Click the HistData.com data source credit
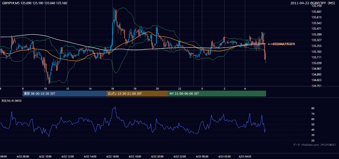339x159 pixels. click(314, 145)
